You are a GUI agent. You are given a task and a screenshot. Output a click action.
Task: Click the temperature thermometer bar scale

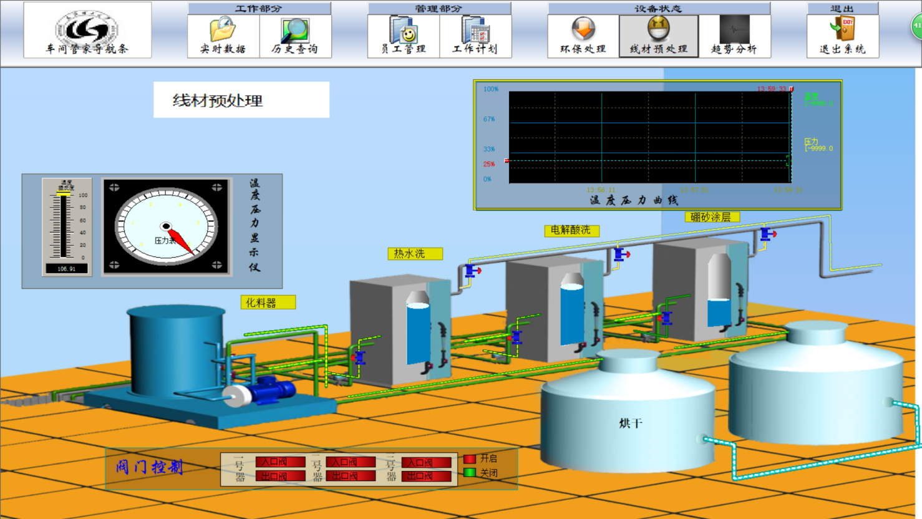64,225
